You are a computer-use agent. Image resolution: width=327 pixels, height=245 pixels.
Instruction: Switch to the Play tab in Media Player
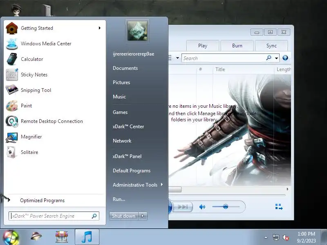(203, 46)
